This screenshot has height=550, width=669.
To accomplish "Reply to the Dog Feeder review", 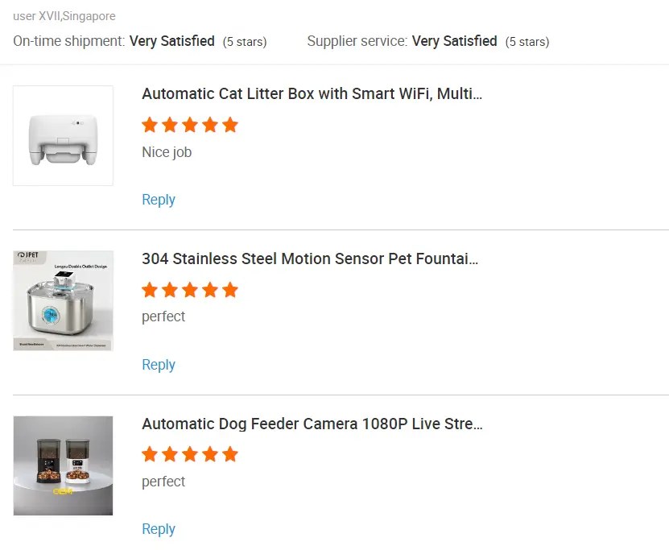I will coord(159,529).
